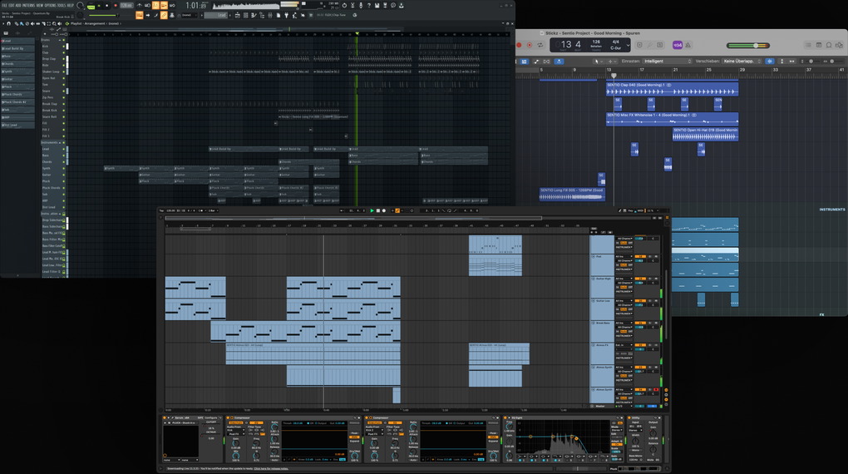
Task: Click the question mark help icon in FL Studio
Action: 369,6
